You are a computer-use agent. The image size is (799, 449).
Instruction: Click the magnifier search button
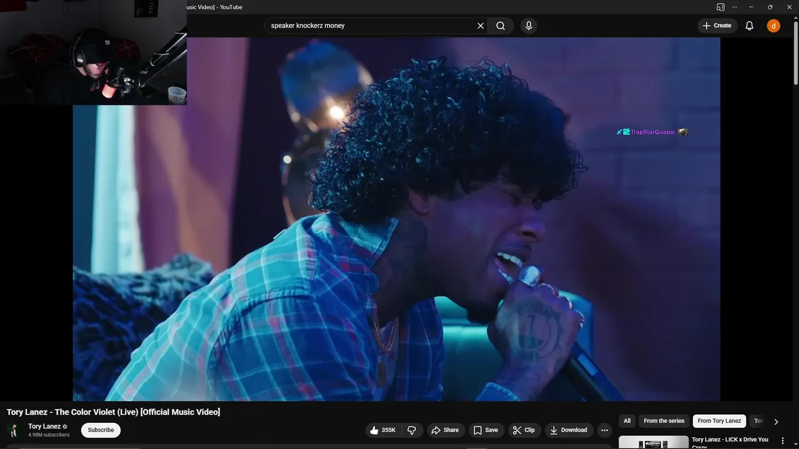(x=501, y=26)
